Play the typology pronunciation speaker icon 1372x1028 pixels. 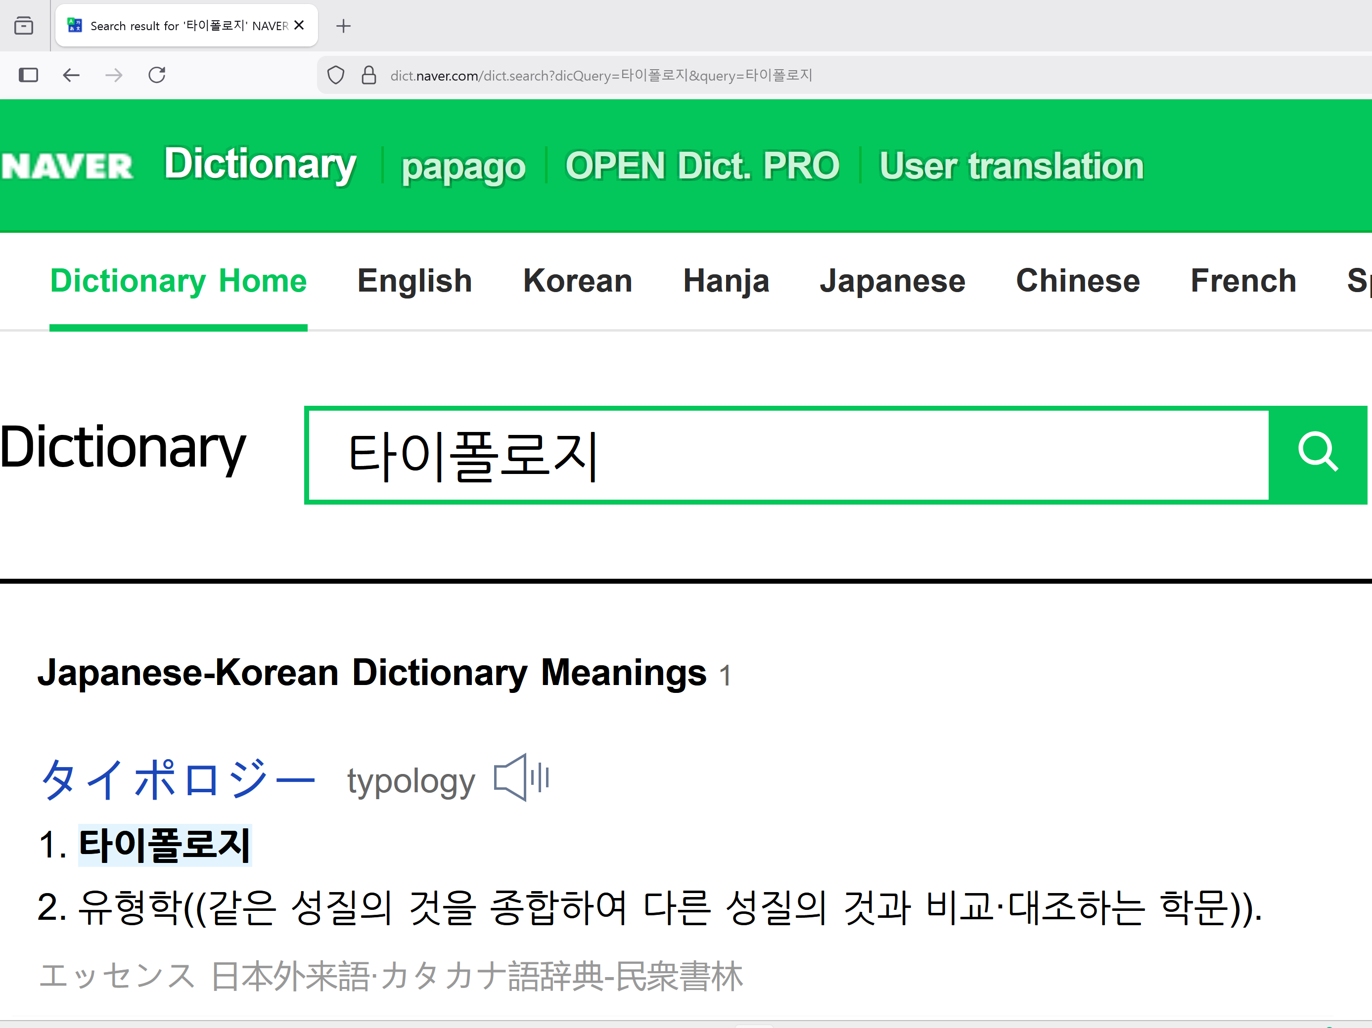pyautogui.click(x=522, y=778)
